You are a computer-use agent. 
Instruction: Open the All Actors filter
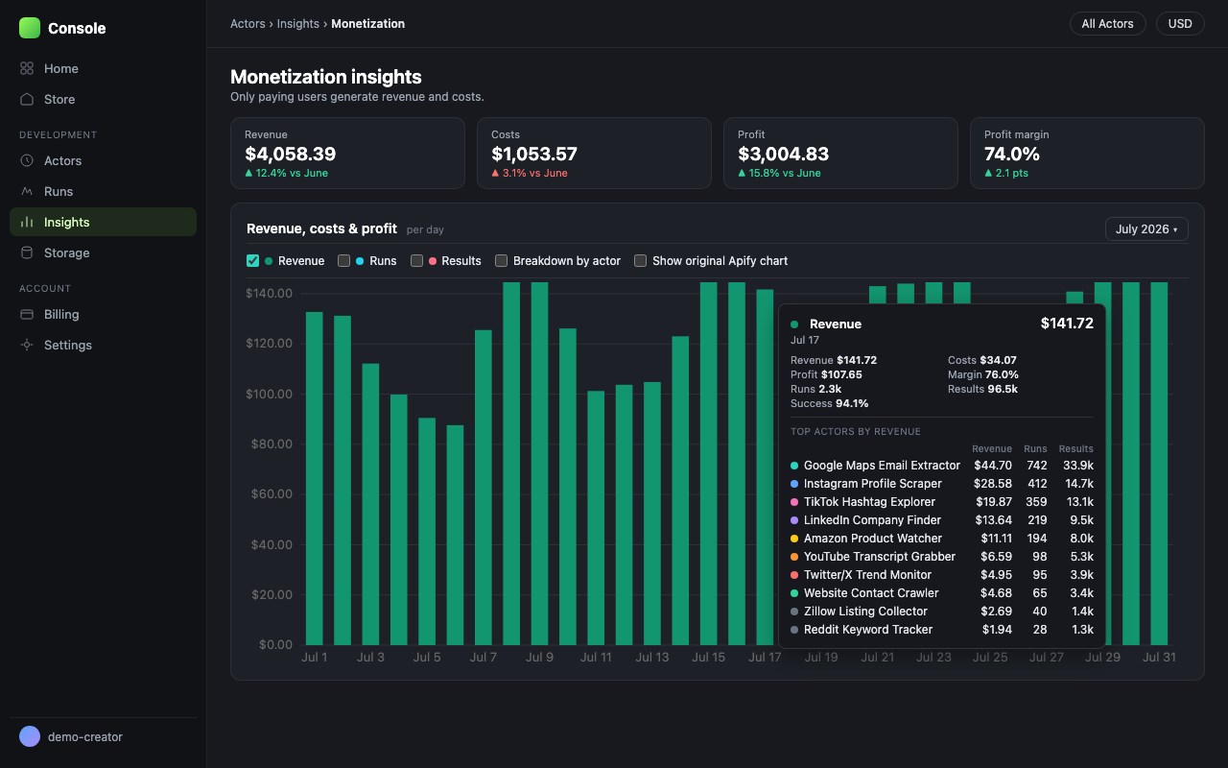point(1107,23)
